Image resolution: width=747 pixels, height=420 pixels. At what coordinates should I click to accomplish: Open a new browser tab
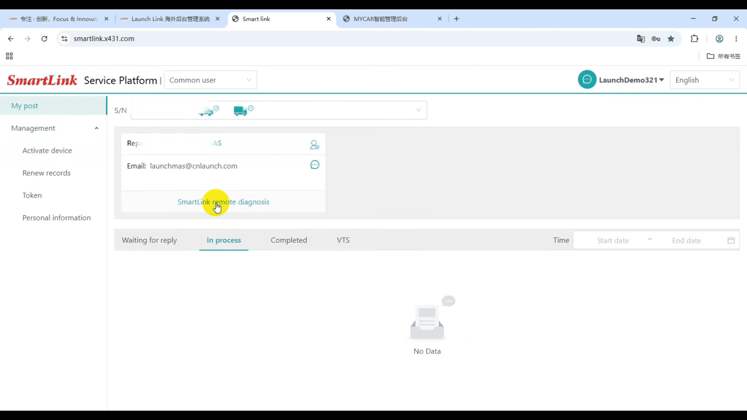[457, 19]
